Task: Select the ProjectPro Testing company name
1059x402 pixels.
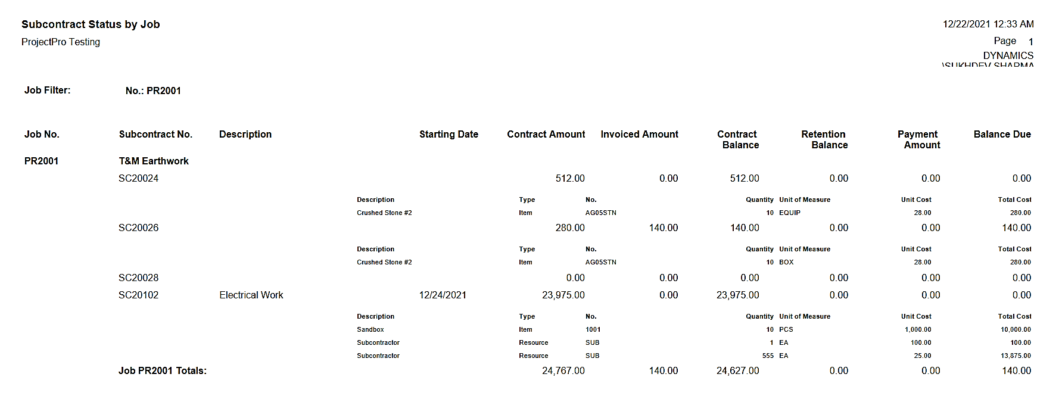Action: pos(61,42)
